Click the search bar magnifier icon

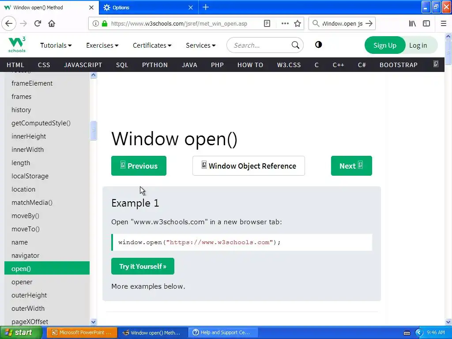tap(316, 24)
